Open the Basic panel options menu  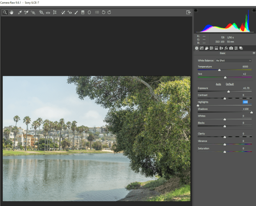pyautogui.click(x=254, y=53)
